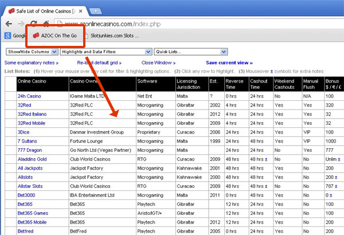Click the 1000 bonus cell
Screen dimensions: 344x235
334,141
